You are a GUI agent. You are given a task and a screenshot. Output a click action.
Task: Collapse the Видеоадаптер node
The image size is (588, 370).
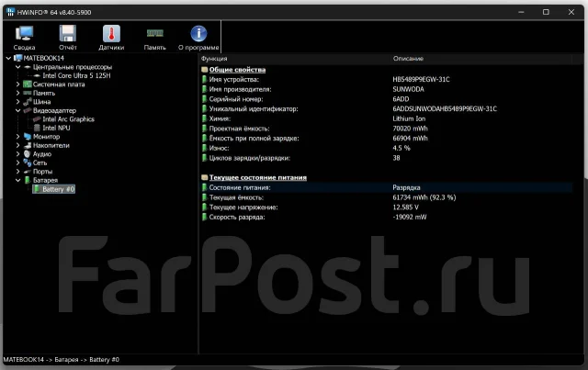pos(18,110)
